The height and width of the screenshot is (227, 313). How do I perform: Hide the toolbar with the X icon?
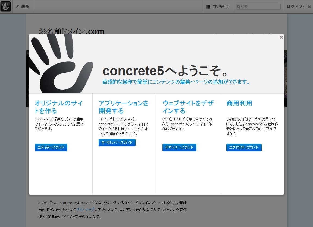click(x=309, y=7)
